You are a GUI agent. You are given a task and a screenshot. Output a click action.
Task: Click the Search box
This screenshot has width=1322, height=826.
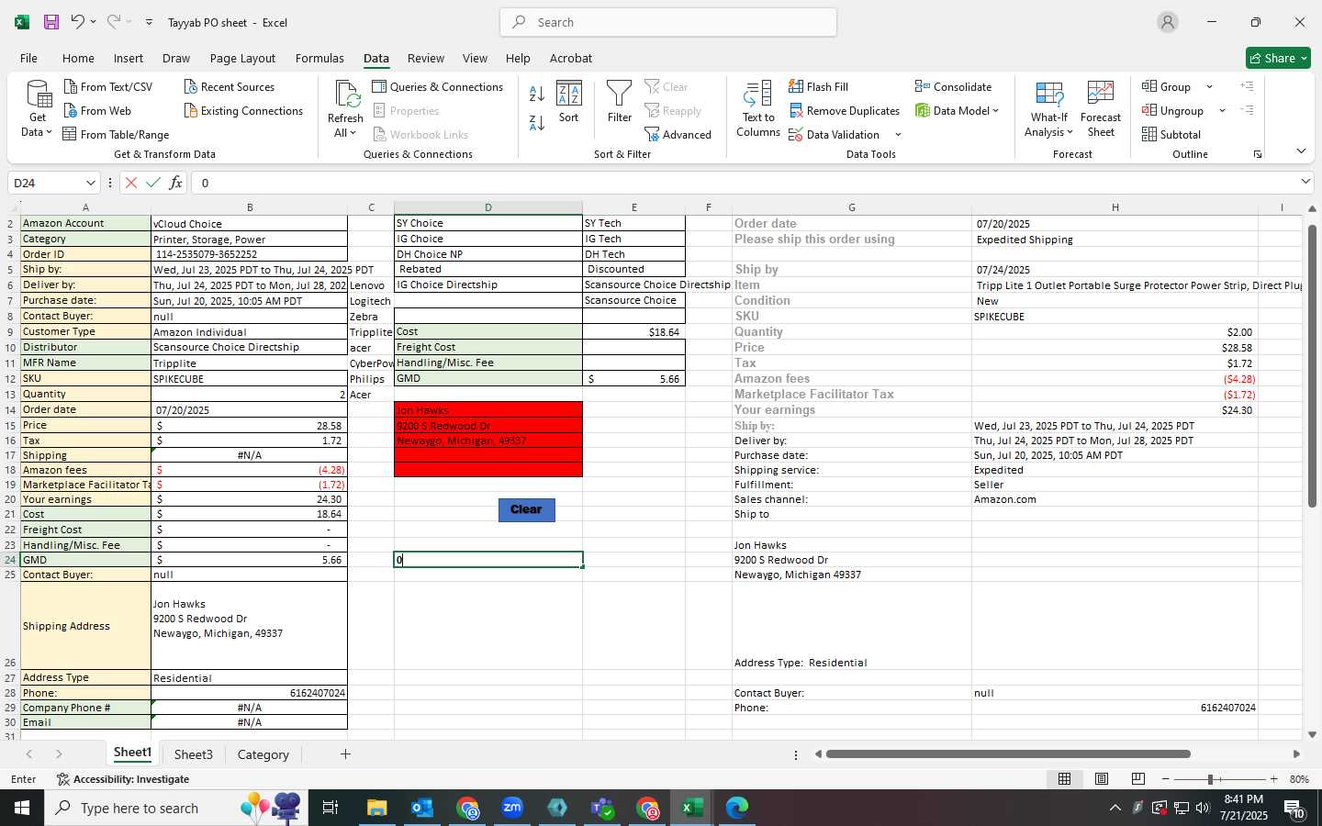click(x=668, y=22)
